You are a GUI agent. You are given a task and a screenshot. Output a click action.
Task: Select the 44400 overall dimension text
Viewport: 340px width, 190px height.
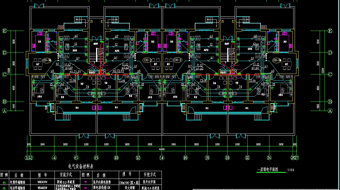pyautogui.click(x=162, y=149)
